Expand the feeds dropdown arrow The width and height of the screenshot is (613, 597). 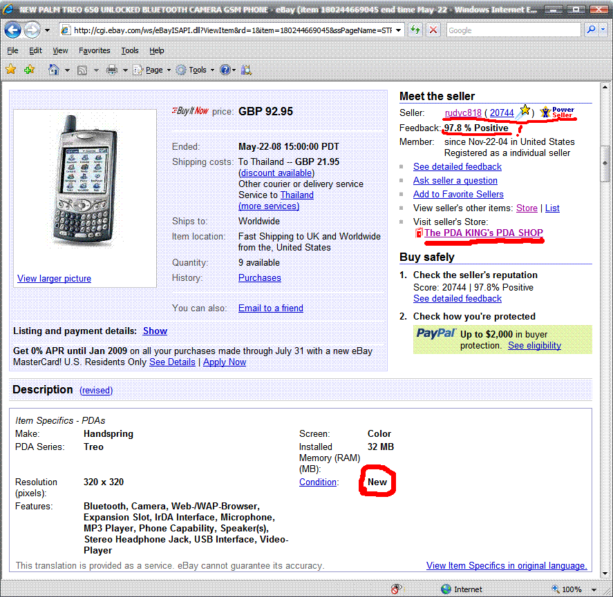(96, 70)
